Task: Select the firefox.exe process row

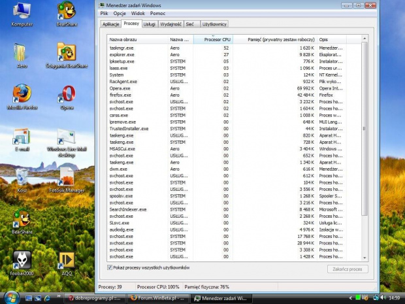Action: point(234,95)
